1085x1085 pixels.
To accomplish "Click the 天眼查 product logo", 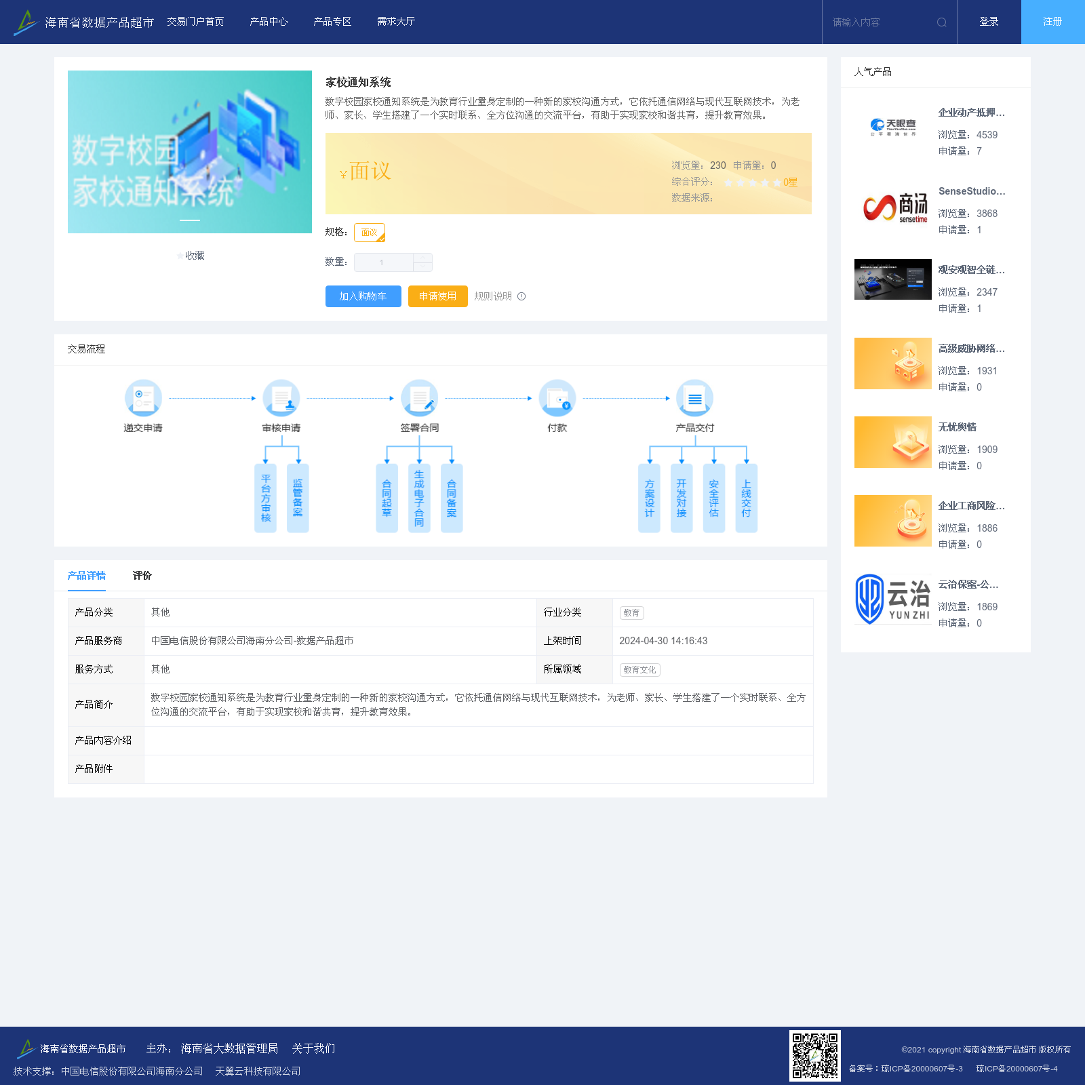I will pos(893,127).
